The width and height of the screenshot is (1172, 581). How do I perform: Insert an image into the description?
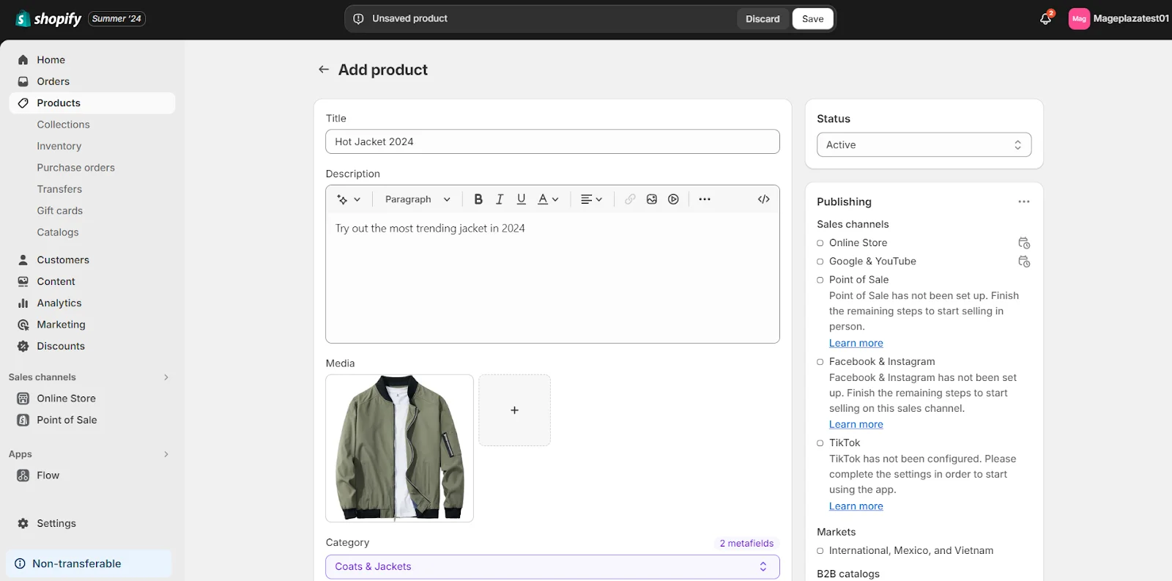pyautogui.click(x=652, y=199)
